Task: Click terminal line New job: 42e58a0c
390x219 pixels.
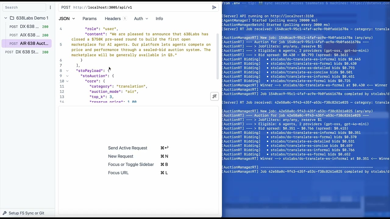Action: pos(297,111)
